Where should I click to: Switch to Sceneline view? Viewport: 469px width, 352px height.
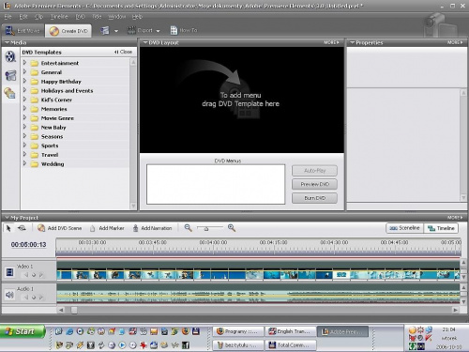coord(405,228)
